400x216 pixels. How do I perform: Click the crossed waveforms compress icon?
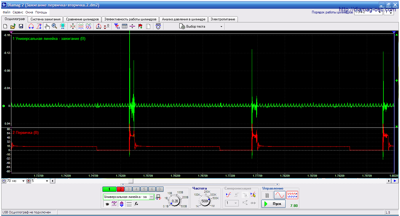pyautogui.click(x=73, y=26)
